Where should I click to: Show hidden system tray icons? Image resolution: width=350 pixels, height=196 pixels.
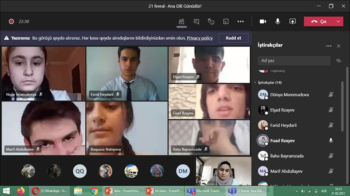pos(297,191)
